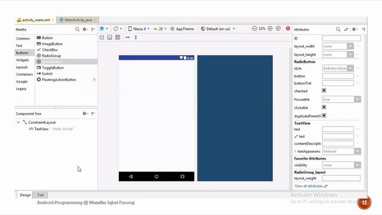382x215 pixels.
Task: Open the design surface layers selector
Action: [x=103, y=29]
